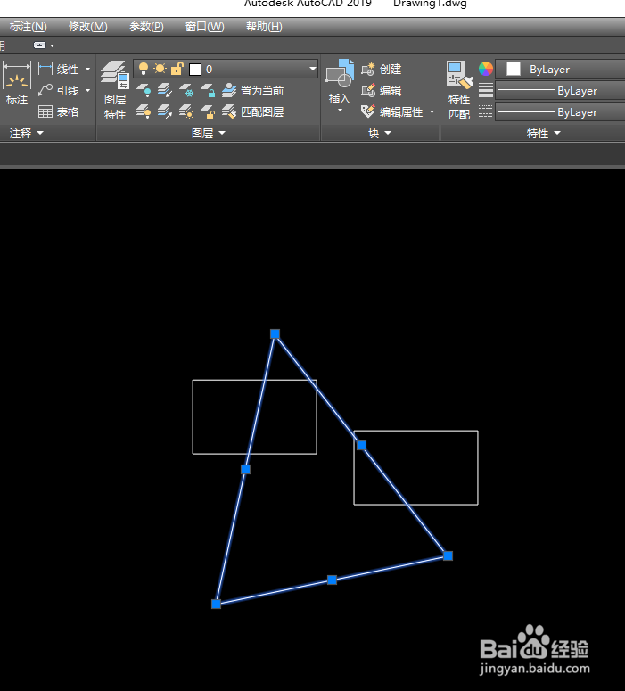The image size is (625, 691).
Task: Insert a table with 表格 tool
Action: pyautogui.click(x=58, y=112)
